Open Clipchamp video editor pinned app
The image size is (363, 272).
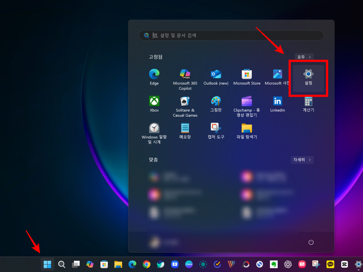tap(247, 107)
